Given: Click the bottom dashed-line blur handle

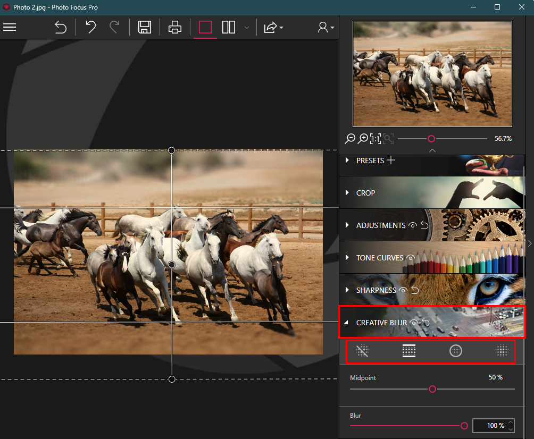Looking at the screenshot, I should tap(172, 379).
